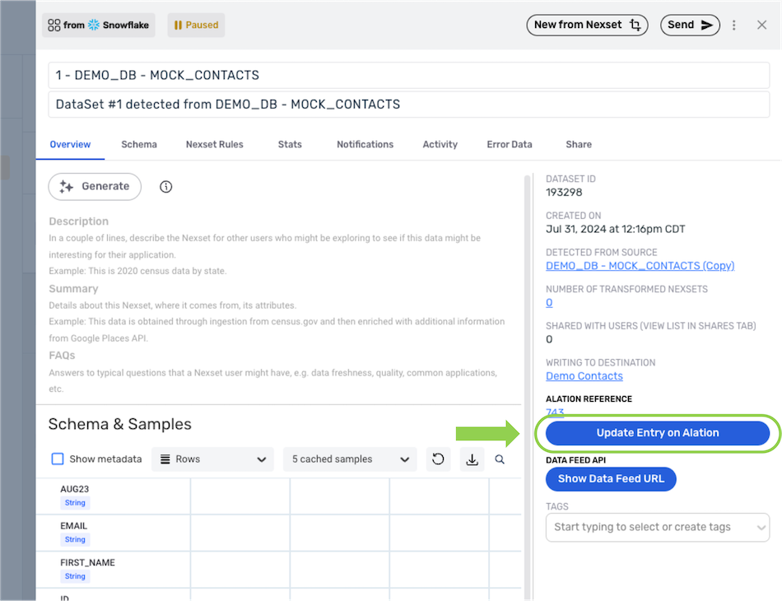Image resolution: width=782 pixels, height=601 pixels.
Task: Open the Share tab
Action: 579,144
